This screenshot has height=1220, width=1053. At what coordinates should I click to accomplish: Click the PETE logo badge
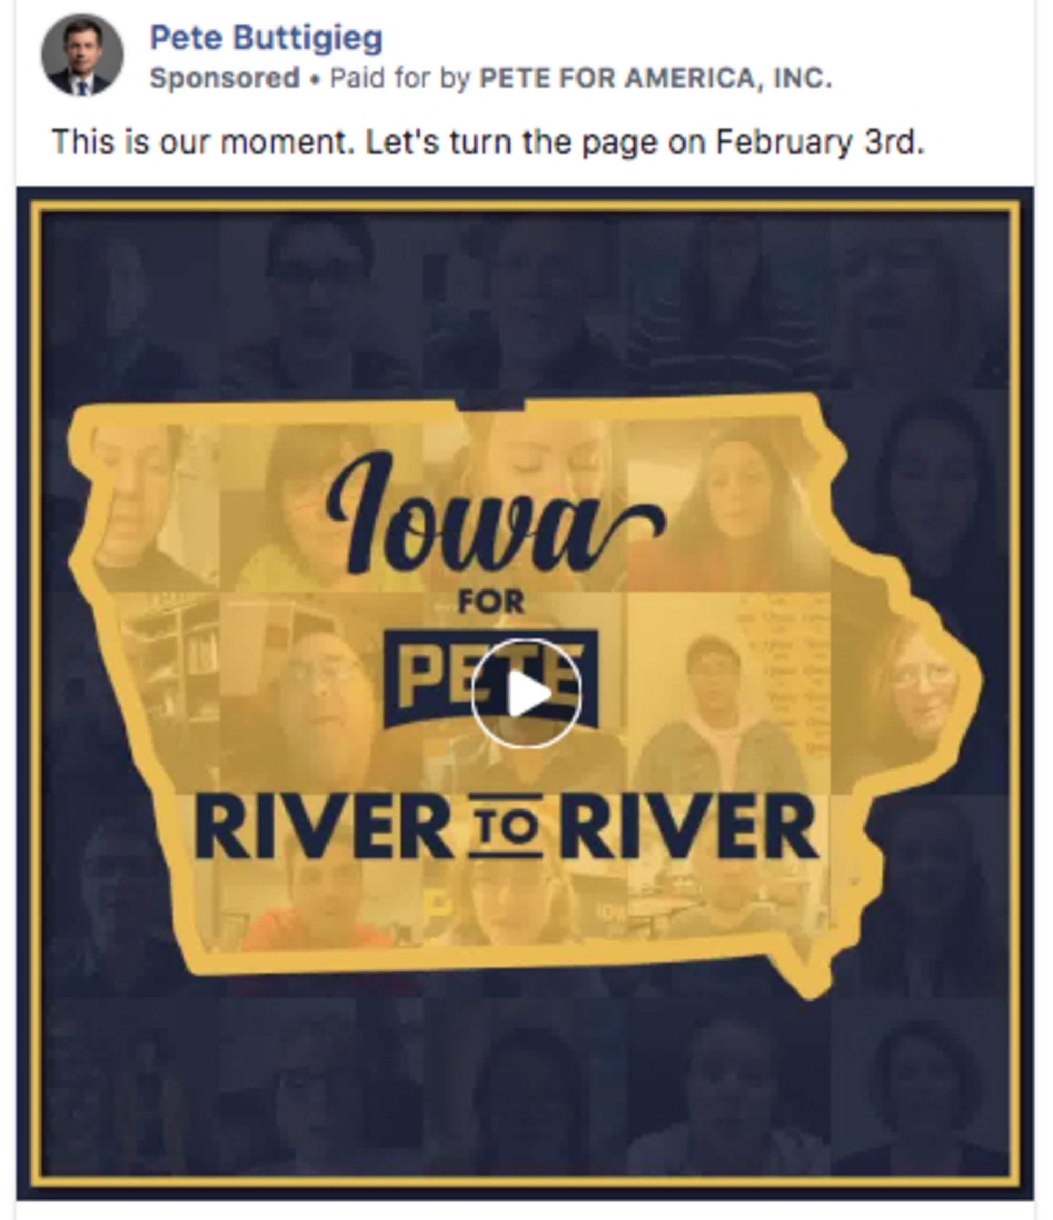491,679
